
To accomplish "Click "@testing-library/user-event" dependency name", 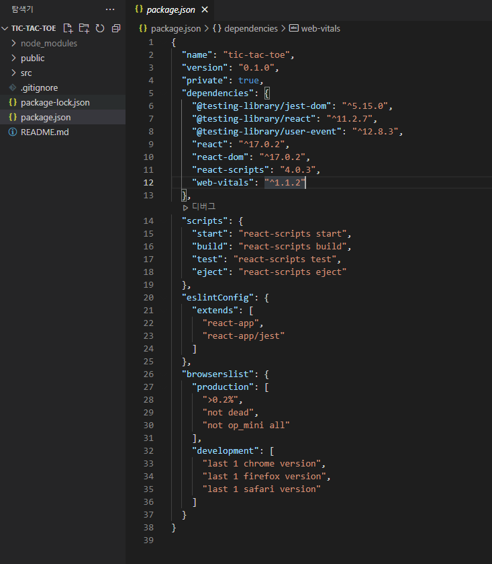I will [267, 132].
